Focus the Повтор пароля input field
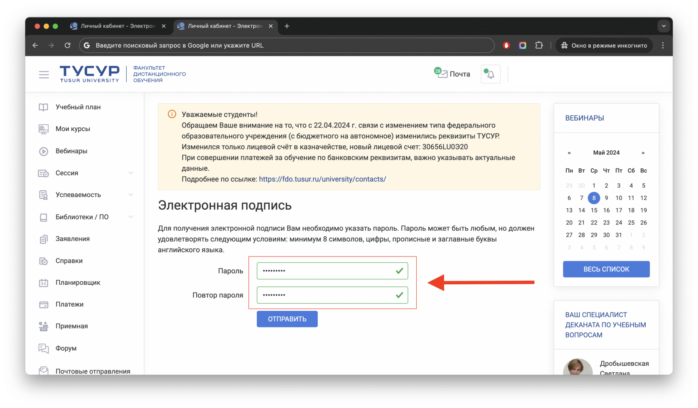 pyautogui.click(x=332, y=295)
